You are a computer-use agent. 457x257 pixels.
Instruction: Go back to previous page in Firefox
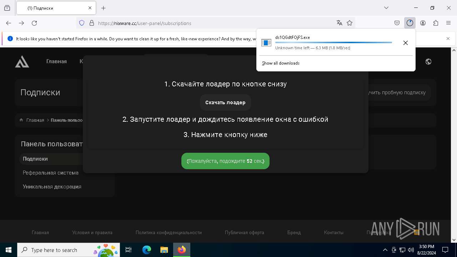tap(9, 23)
